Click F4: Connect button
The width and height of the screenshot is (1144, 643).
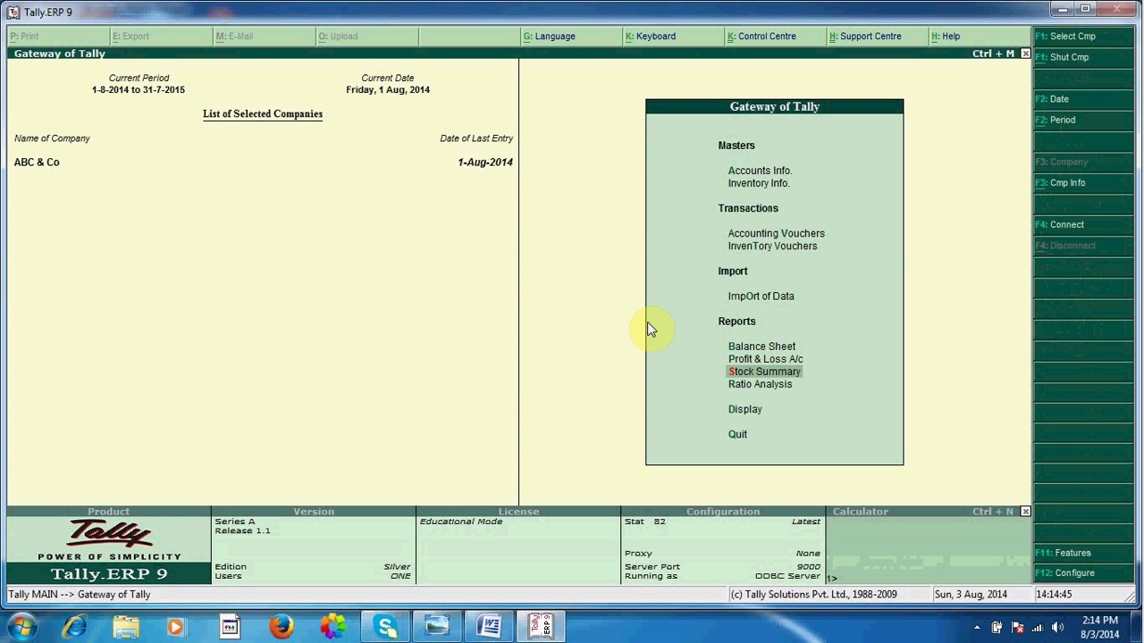(x=1084, y=225)
